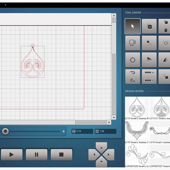This screenshot has height=170, width=170.
Task: Select the LC13 Swan's Journey B design thumbnail
Action: (137, 108)
